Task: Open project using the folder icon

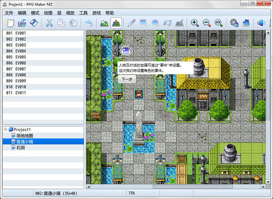Action: coord(22,23)
